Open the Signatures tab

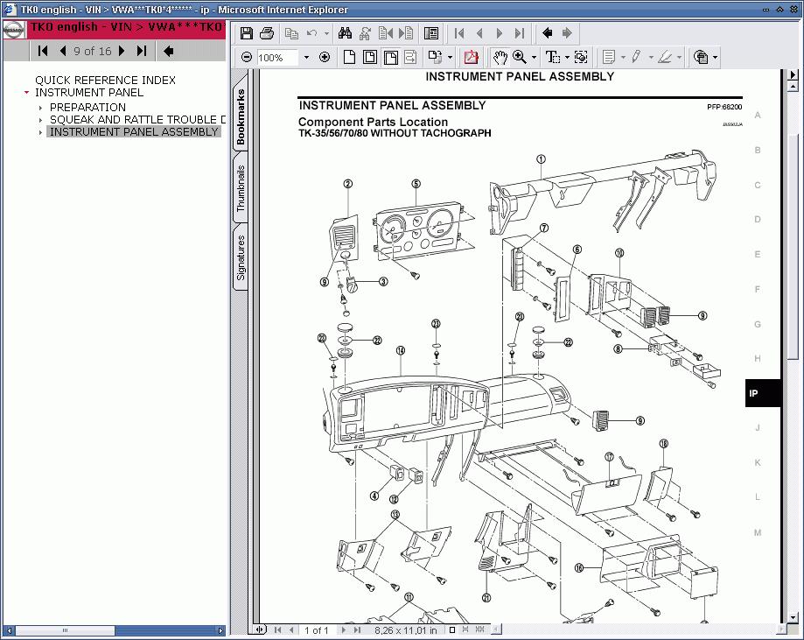click(241, 257)
